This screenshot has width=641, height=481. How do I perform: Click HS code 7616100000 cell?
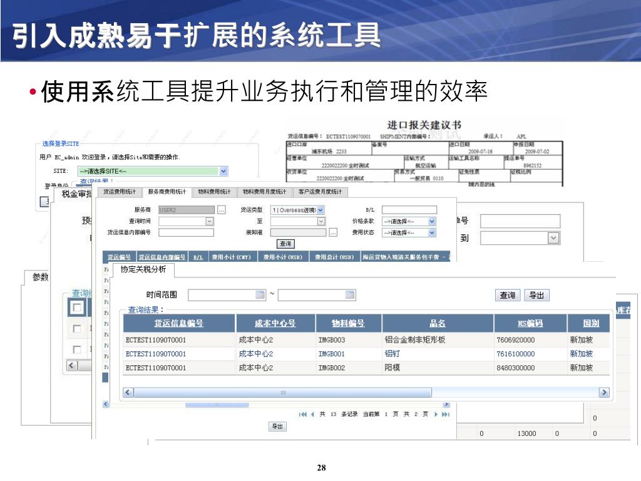pyautogui.click(x=516, y=354)
